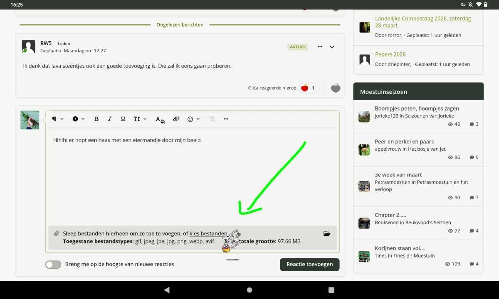Click into the reply text area
Image resolution: width=499 pixels, height=299 pixels.
[191, 174]
